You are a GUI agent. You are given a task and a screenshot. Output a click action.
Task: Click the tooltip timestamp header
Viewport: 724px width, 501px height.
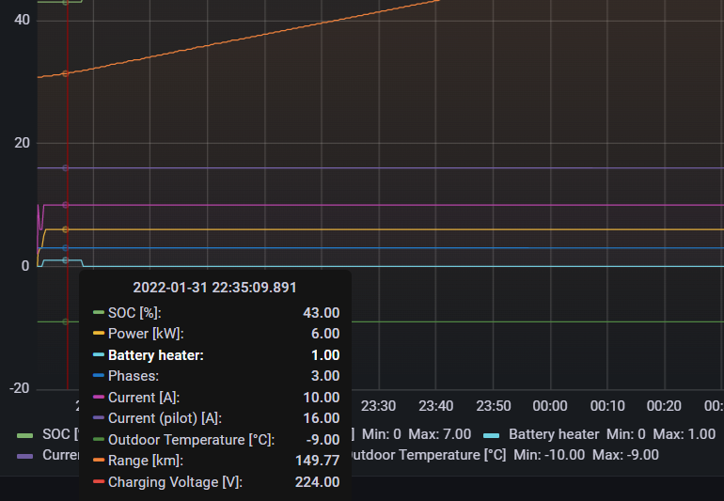214,288
